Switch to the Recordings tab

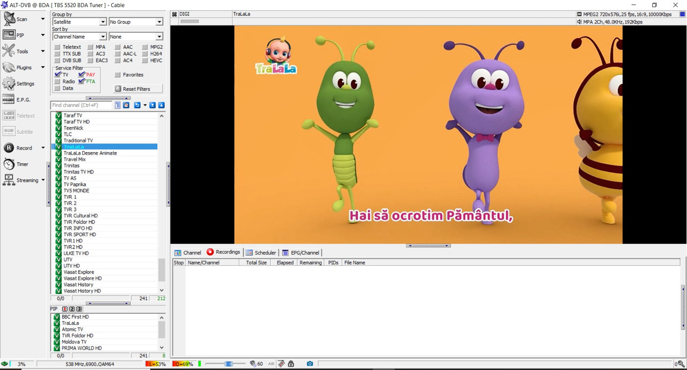[x=223, y=252]
